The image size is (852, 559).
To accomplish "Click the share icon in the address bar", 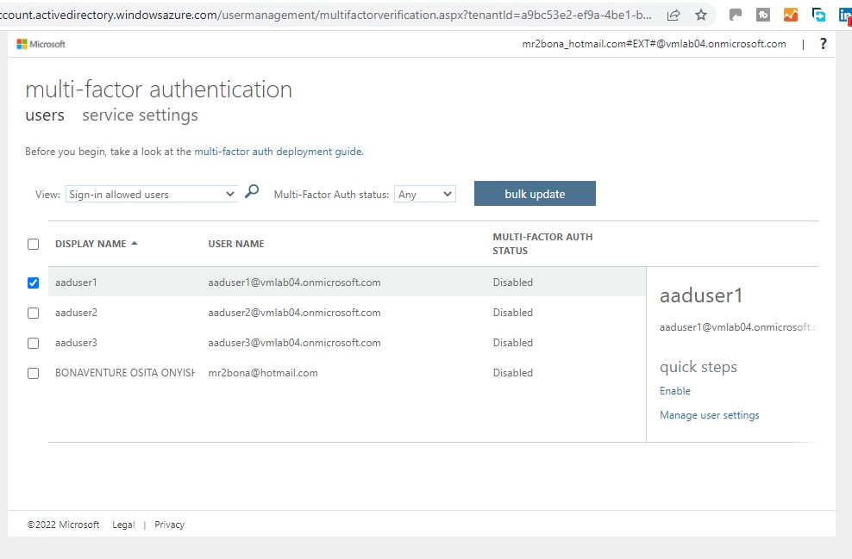I will coord(673,15).
